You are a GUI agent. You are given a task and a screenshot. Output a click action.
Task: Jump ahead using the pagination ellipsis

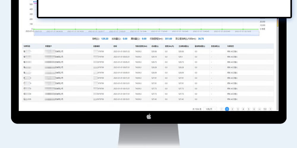pyautogui.click(x=259, y=109)
